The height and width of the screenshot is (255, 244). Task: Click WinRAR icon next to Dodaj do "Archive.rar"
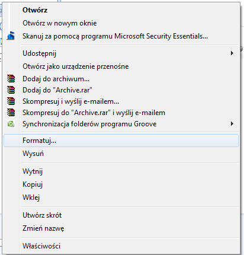click(x=11, y=90)
